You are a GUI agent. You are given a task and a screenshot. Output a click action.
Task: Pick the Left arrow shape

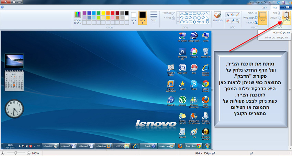click(186, 18)
